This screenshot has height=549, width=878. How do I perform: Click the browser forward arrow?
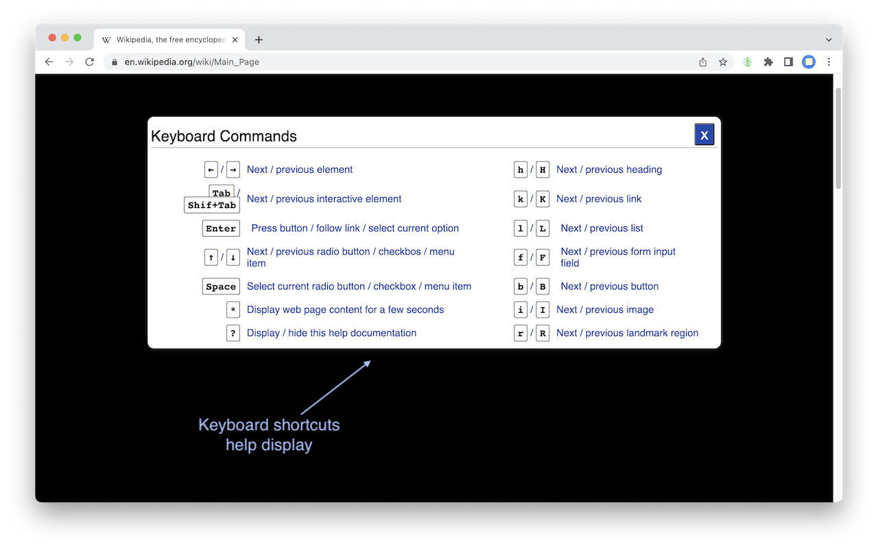pyautogui.click(x=69, y=62)
